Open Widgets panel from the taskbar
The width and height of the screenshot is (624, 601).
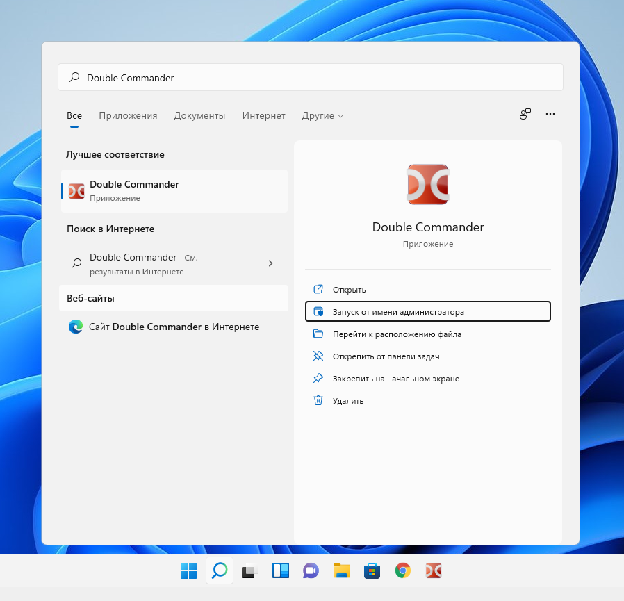click(x=280, y=571)
